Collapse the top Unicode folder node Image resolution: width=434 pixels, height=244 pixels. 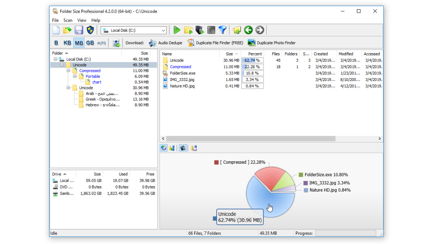(x=62, y=65)
